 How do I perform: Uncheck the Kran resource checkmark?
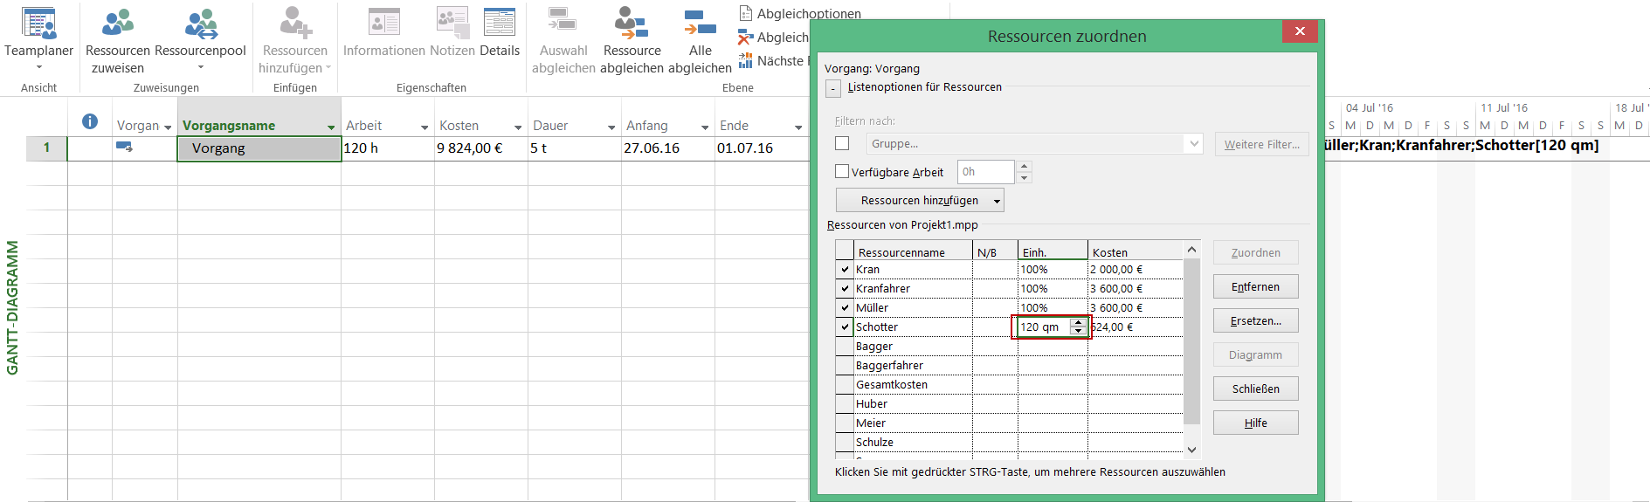point(845,270)
